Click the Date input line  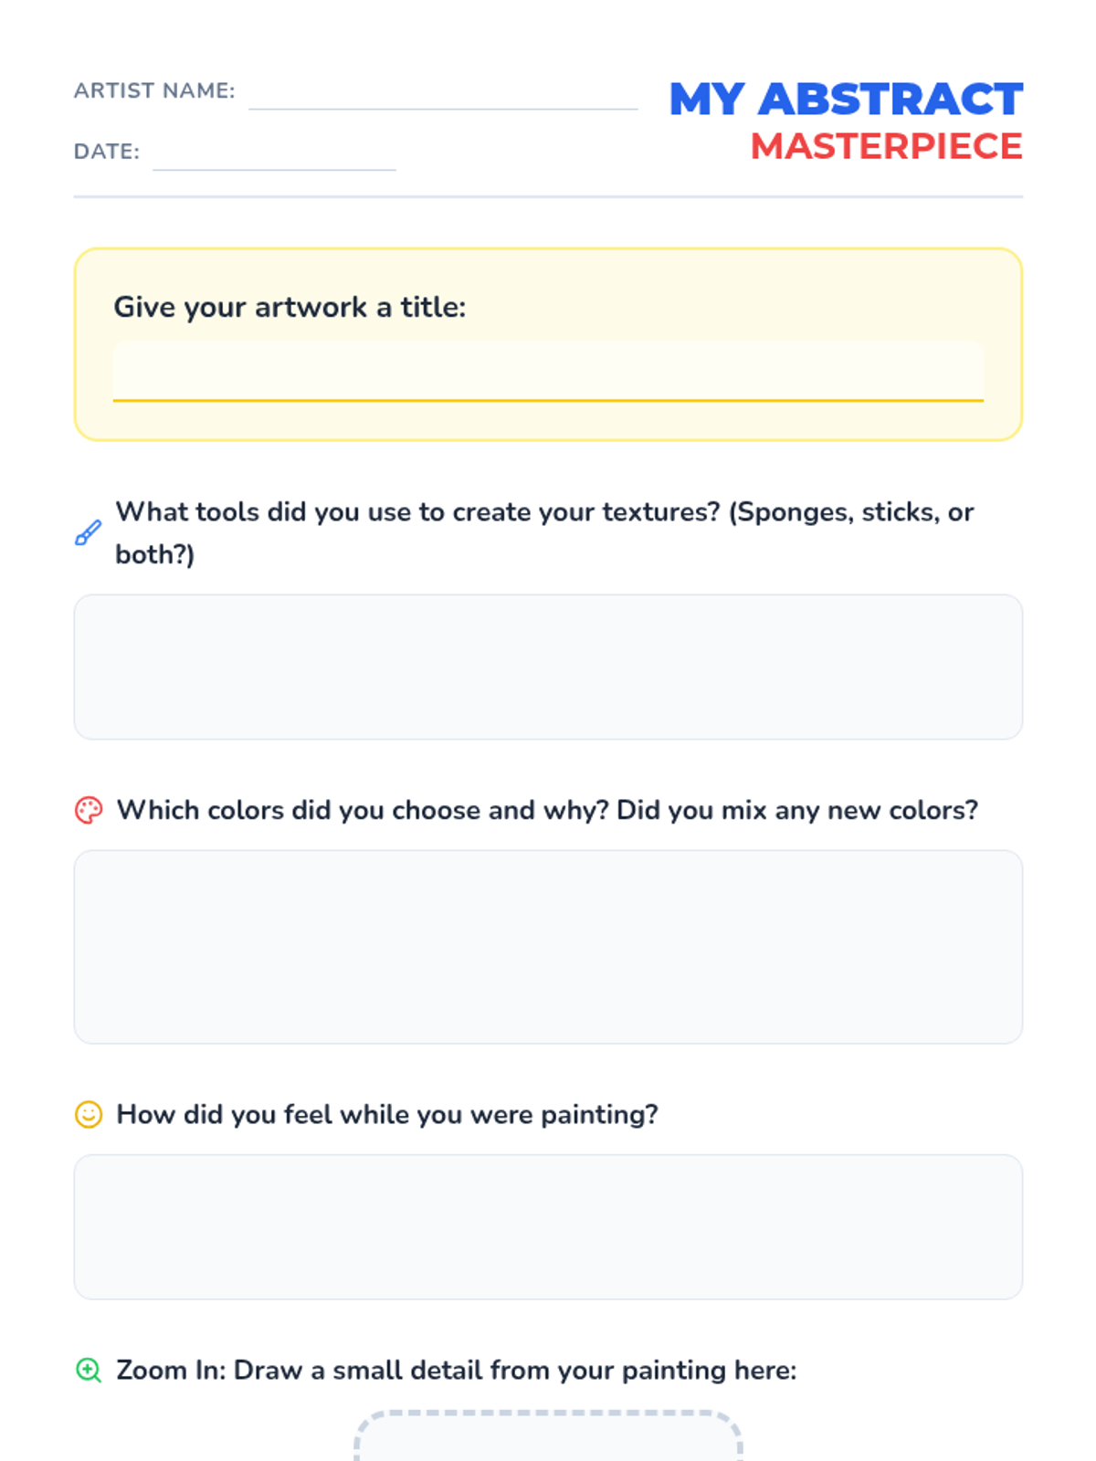274,154
